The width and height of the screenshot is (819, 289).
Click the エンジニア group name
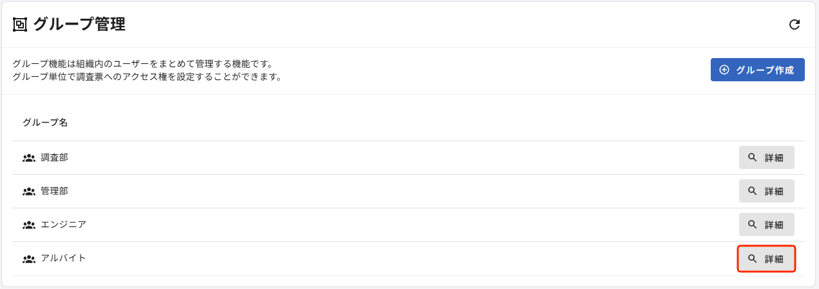63,224
